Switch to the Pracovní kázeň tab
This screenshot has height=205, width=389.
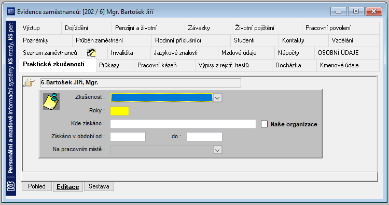click(x=164, y=65)
